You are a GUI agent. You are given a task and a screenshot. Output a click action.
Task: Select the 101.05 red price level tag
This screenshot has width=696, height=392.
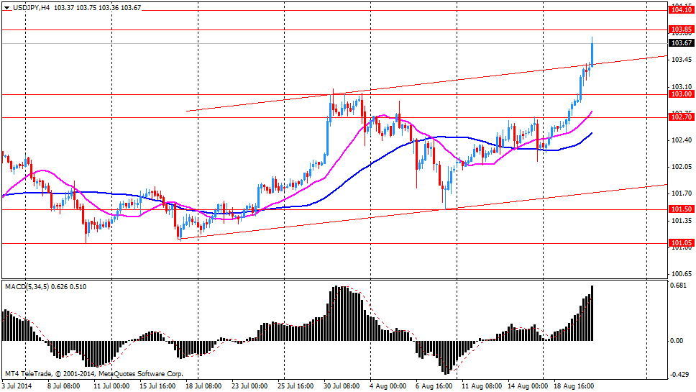point(680,244)
